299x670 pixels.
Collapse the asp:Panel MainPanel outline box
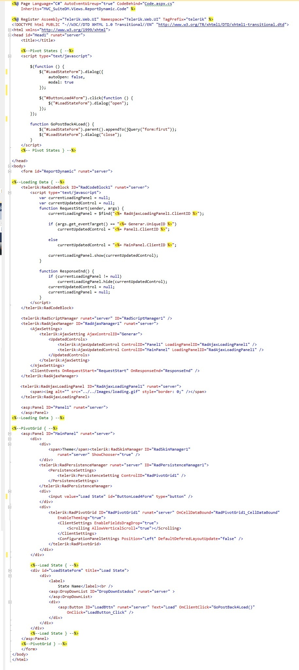tap(9, 434)
